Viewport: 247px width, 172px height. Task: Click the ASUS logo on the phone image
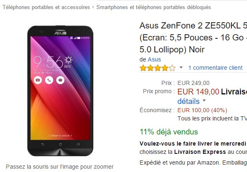(61, 33)
